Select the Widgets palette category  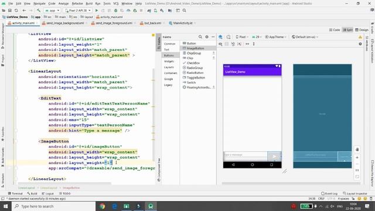click(x=169, y=61)
